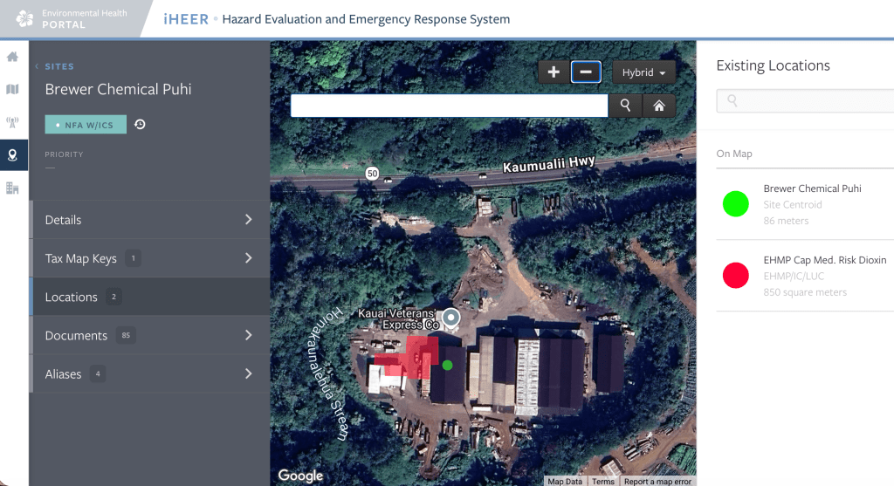
Task: Focus the map address search field
Action: 450,106
